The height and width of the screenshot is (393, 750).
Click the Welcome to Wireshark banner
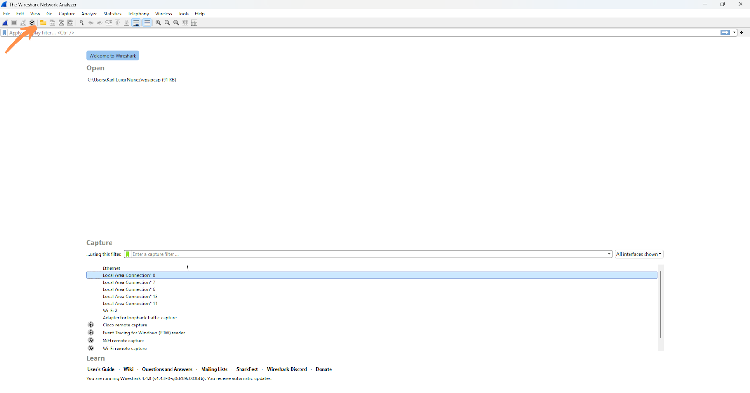click(112, 56)
